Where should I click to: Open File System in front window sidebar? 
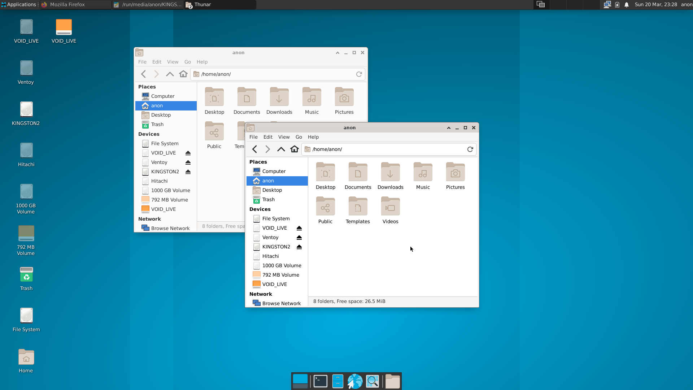tap(277, 218)
